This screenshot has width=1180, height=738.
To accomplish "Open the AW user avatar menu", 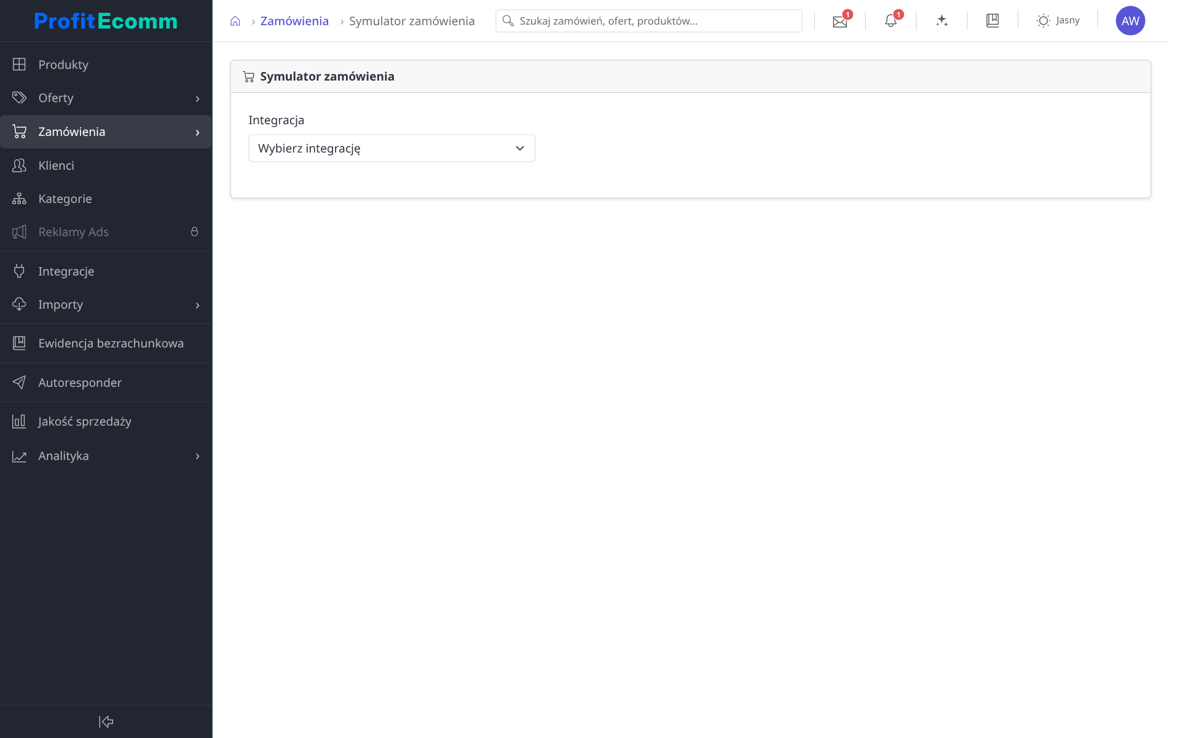I will 1130,21.
